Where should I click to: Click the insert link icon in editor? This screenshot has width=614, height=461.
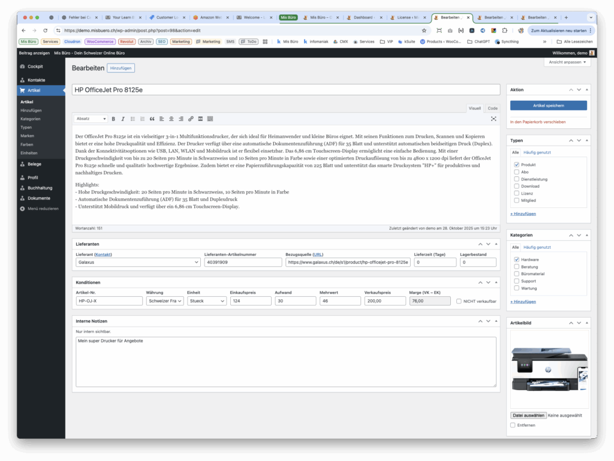pos(191,119)
